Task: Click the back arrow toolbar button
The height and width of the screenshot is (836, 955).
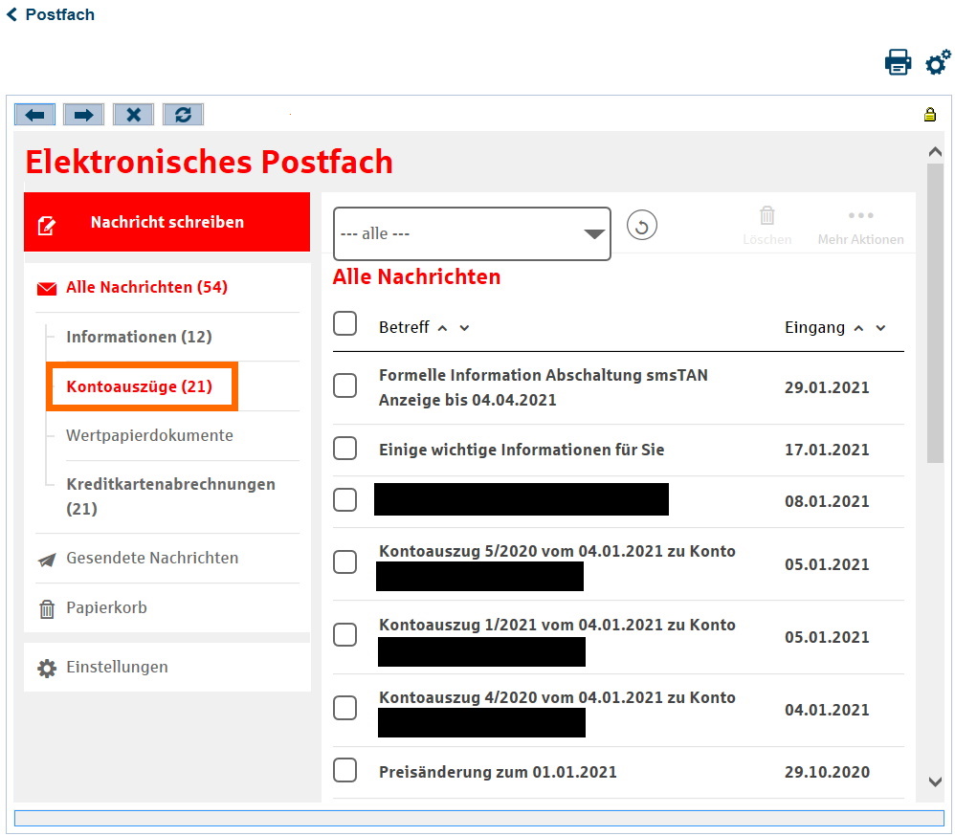Action: [x=34, y=115]
